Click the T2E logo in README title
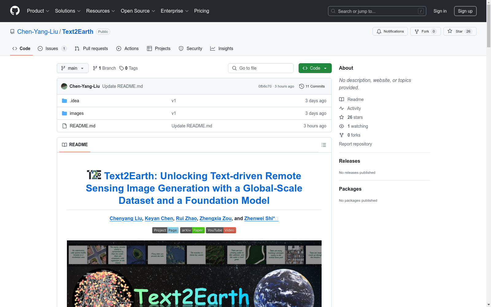Screen dimensions: 491x307 (x=94, y=175)
